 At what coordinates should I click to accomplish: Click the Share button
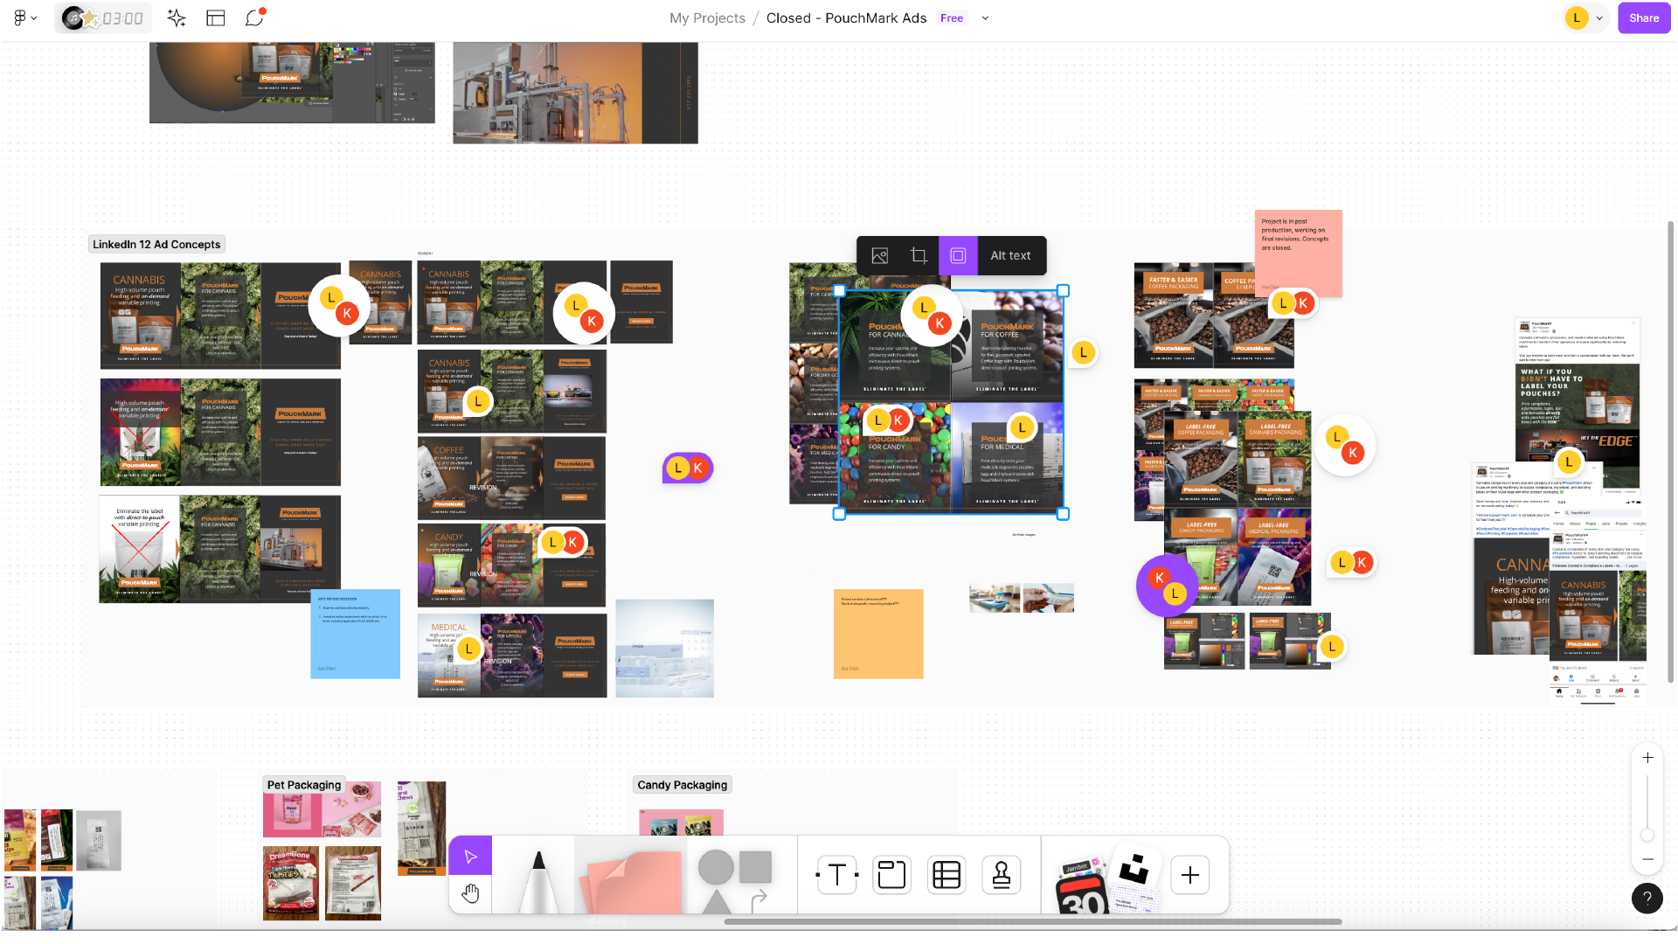click(x=1644, y=18)
